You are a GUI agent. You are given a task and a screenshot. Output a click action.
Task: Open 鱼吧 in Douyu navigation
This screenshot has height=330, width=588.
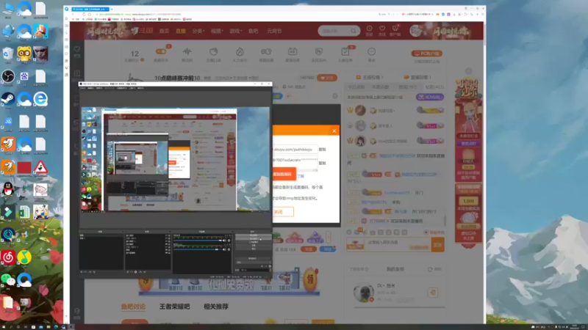[x=253, y=31]
